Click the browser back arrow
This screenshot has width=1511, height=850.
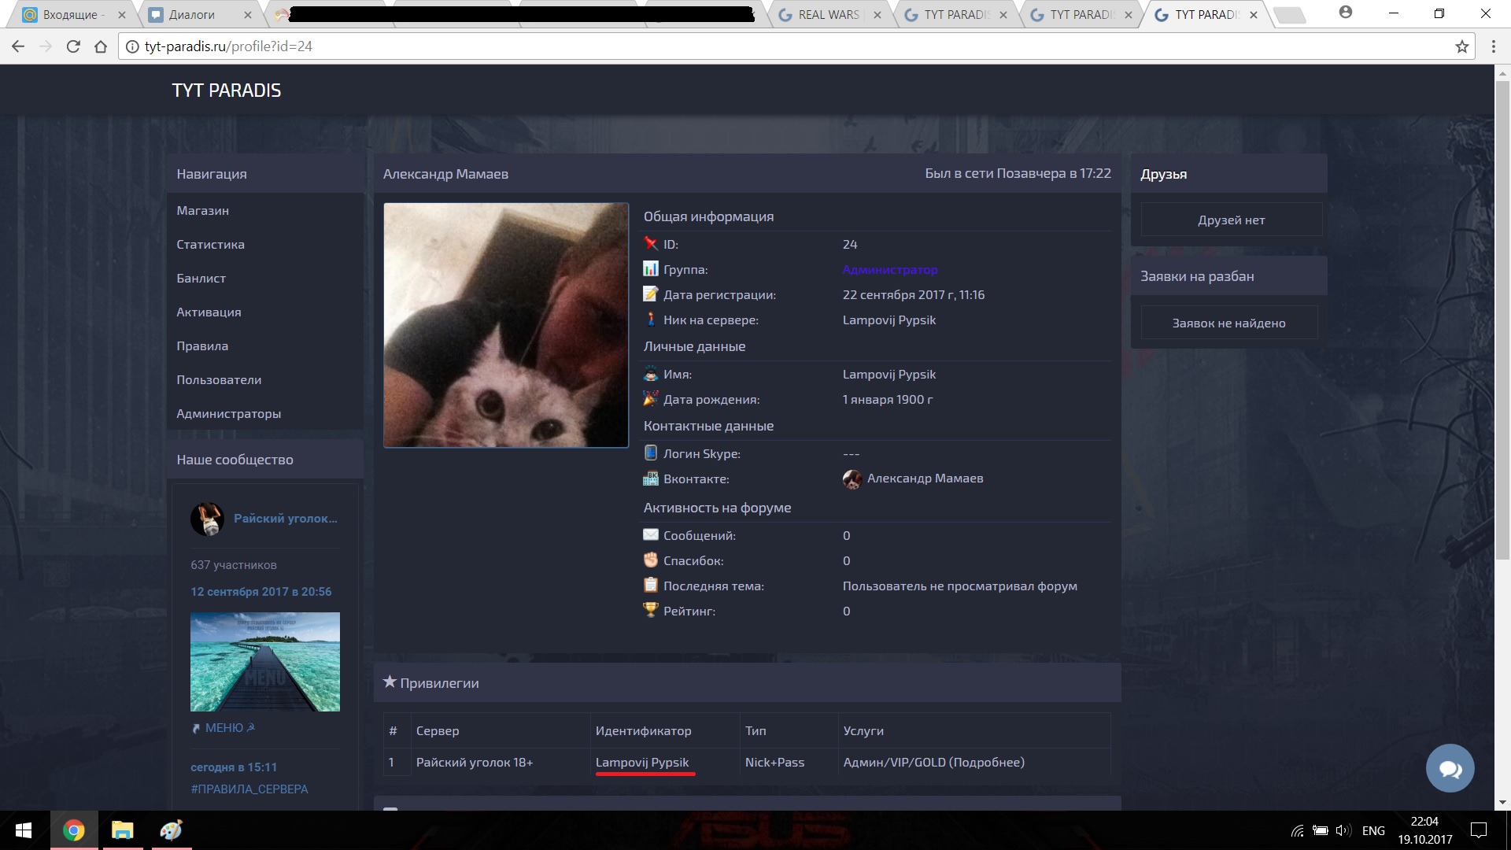point(18,46)
